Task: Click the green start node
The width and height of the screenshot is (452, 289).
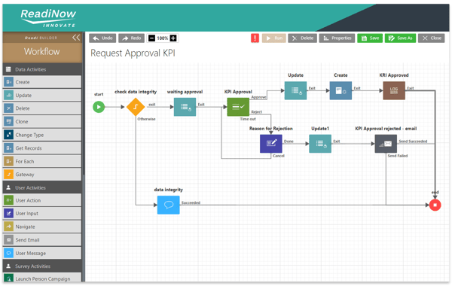Action: click(x=99, y=107)
